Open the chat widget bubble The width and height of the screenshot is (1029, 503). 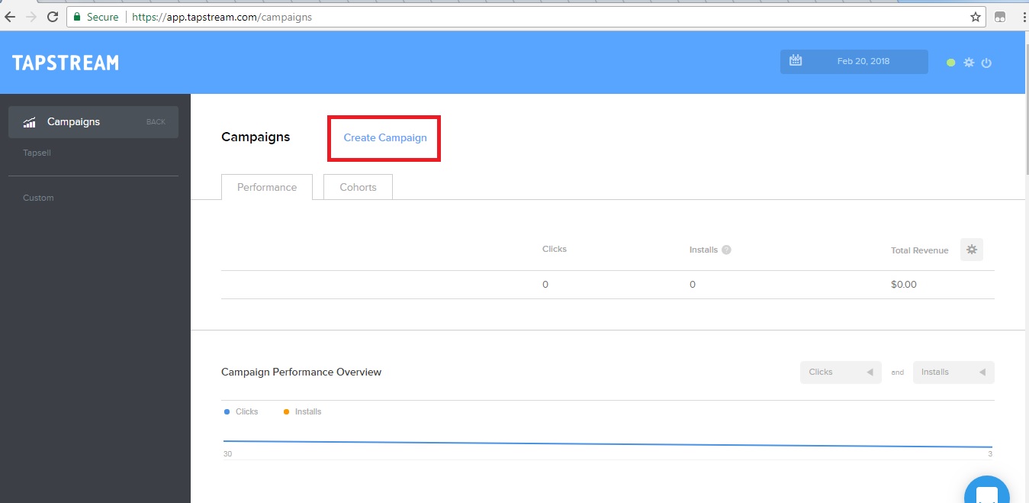[987, 491]
